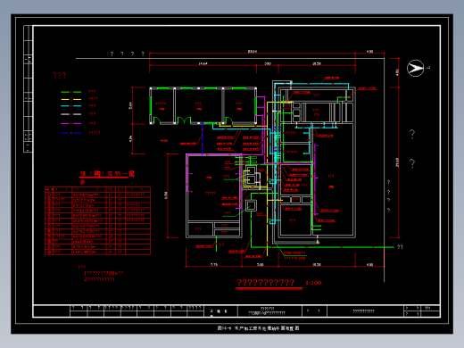464x348 pixels.
Task: Select the revision strip at the left frame edge
Action: click(28, 89)
